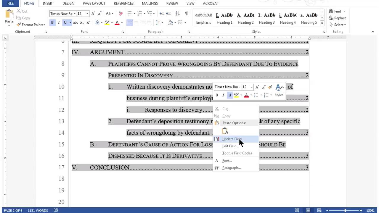The height and width of the screenshot is (213, 379).
Task: Click the mini toolbar Styles button
Action: 279,90
